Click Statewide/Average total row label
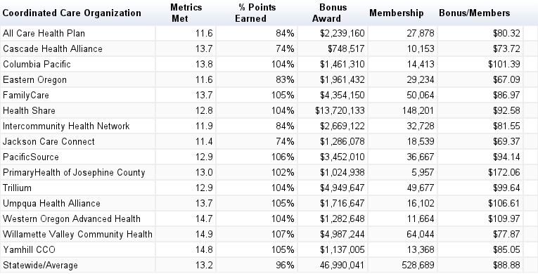538x274 pixels. coord(40,265)
